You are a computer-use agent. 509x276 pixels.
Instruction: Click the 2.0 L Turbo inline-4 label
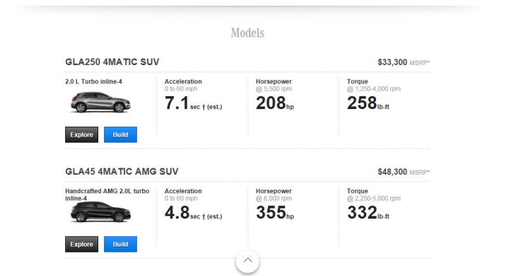point(93,81)
